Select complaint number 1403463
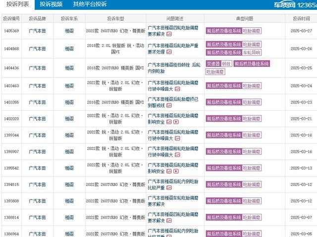The height and width of the screenshot is (237, 317). coord(11,86)
